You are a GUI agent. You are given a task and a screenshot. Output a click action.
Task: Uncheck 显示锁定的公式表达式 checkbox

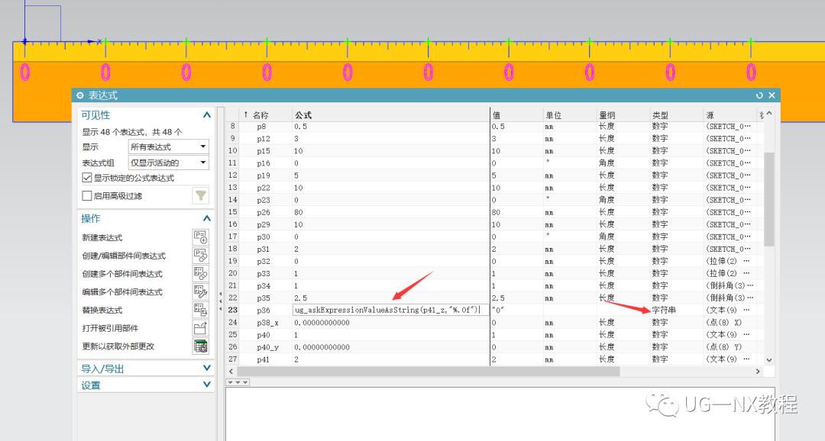[86, 178]
